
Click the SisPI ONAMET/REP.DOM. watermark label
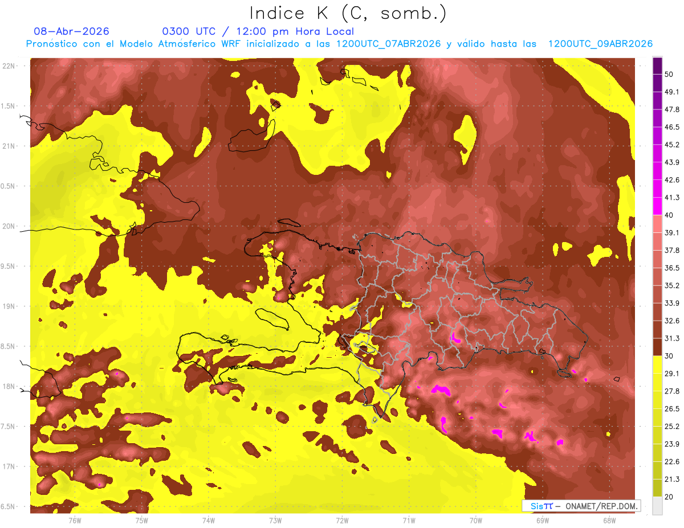pos(581,506)
